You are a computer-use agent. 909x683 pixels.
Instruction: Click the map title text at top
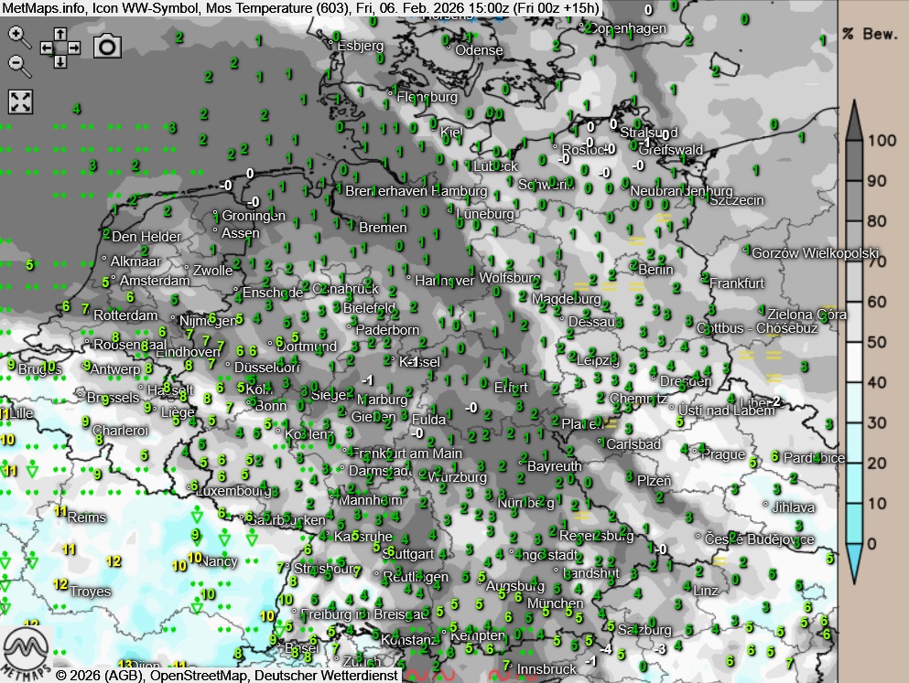302,8
